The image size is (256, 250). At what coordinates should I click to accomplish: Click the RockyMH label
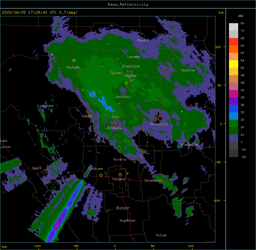(73, 67)
